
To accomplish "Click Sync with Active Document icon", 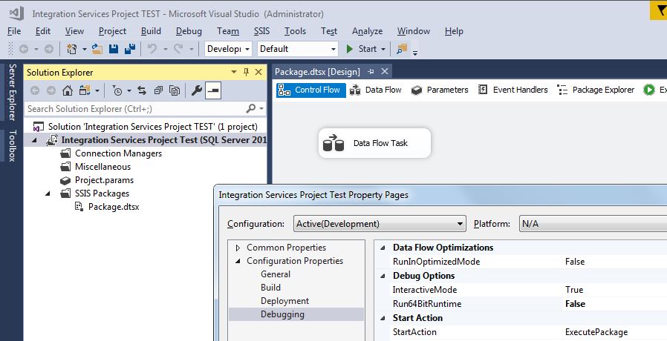I will [142, 90].
